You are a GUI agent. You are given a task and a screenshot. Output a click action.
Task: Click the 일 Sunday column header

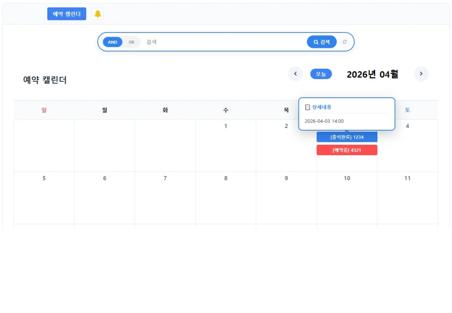tap(44, 110)
